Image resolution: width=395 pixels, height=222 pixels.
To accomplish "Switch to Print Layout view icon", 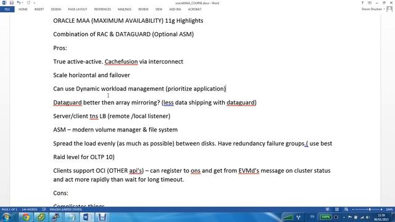I will point(337,210).
